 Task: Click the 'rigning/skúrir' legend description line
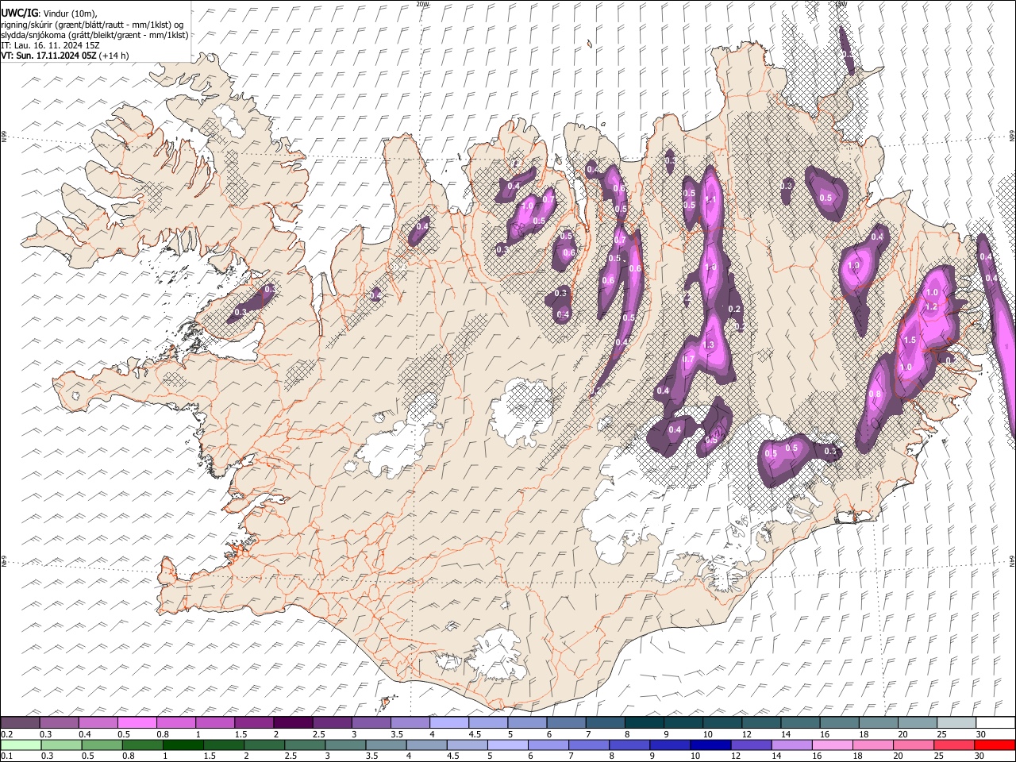tap(92, 25)
